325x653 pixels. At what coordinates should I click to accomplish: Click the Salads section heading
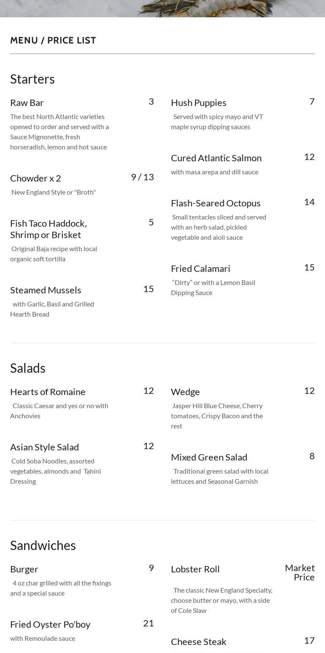[28, 368]
